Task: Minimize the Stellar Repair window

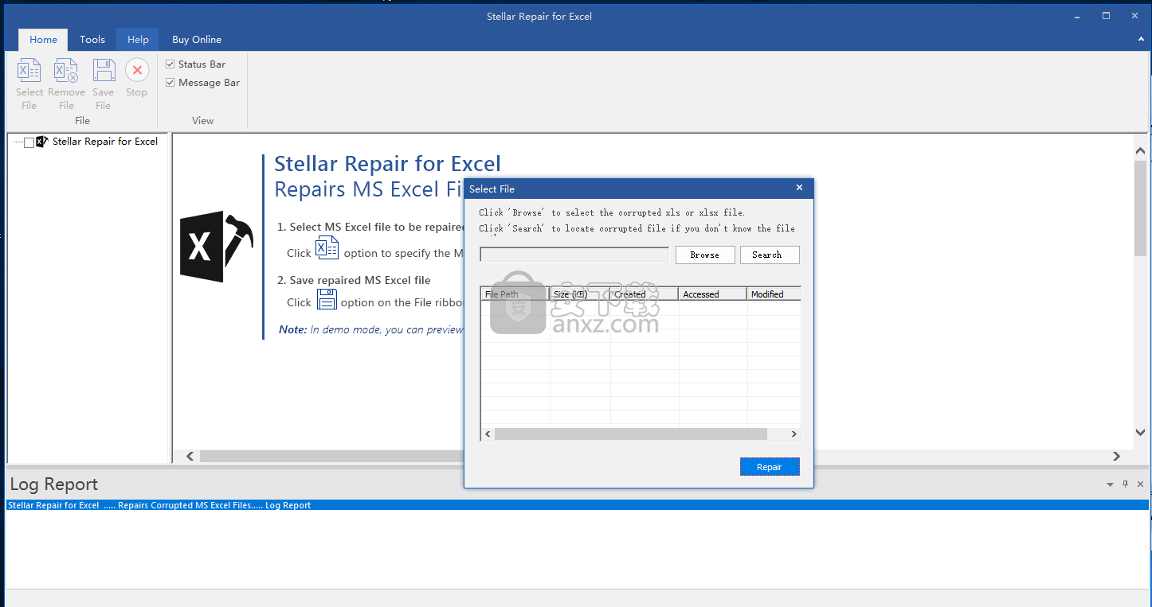Action: (x=1076, y=16)
